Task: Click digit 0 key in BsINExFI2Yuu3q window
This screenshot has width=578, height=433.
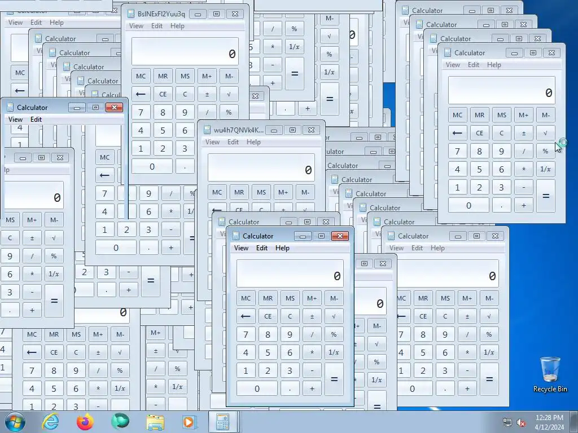Action: tap(152, 166)
